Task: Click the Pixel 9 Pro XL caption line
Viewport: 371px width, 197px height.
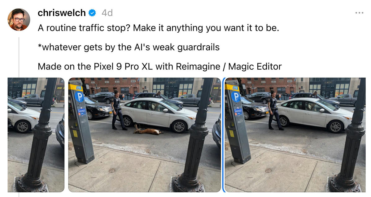Action: point(160,67)
